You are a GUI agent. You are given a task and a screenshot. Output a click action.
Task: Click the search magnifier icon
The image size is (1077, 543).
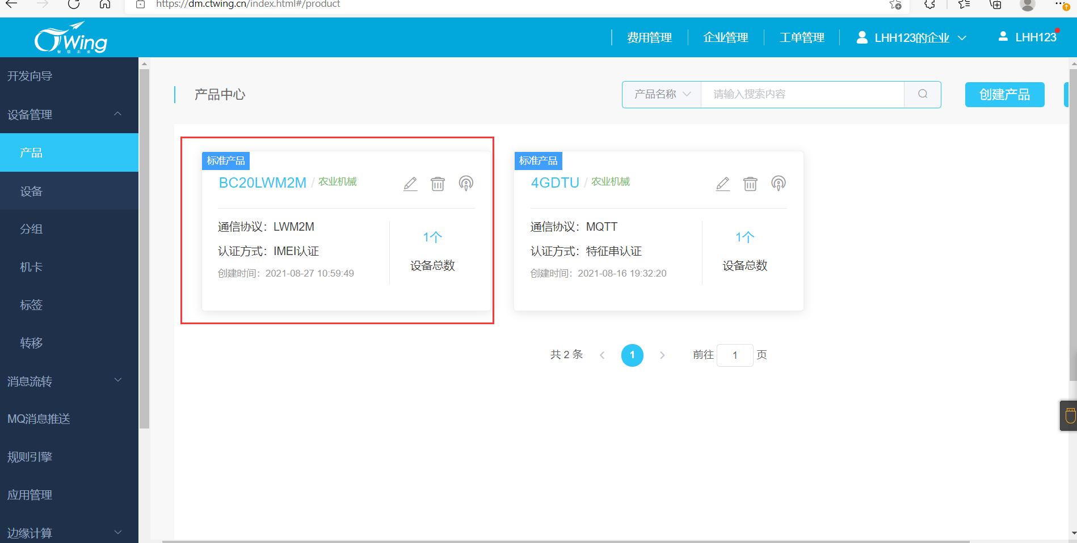(x=923, y=94)
